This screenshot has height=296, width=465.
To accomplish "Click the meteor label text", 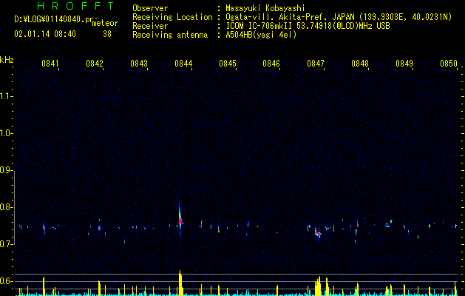I will (105, 23).
